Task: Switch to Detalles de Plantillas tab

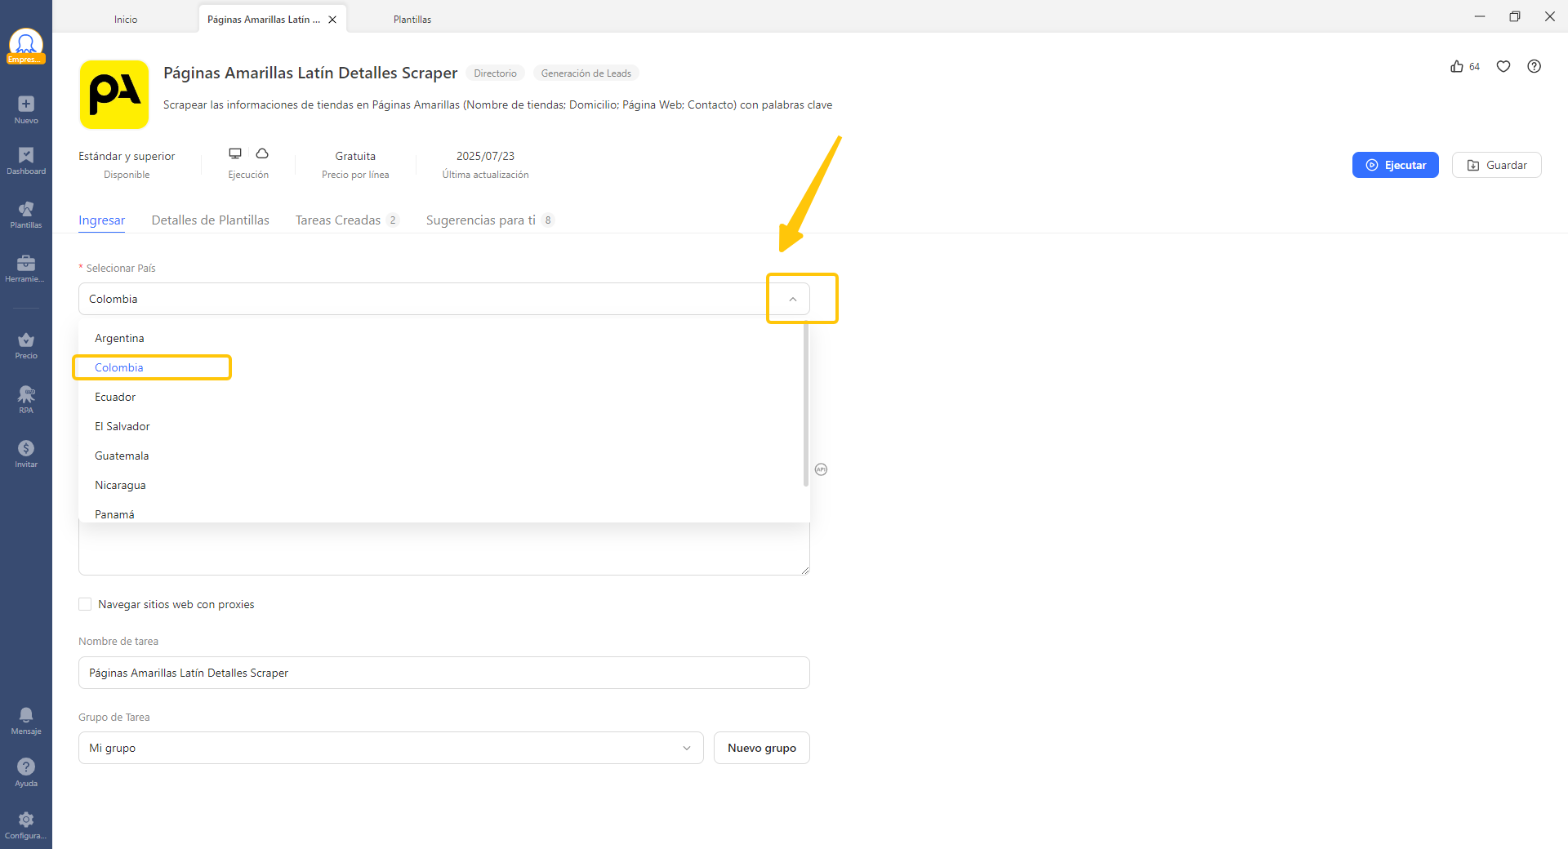Action: click(210, 220)
